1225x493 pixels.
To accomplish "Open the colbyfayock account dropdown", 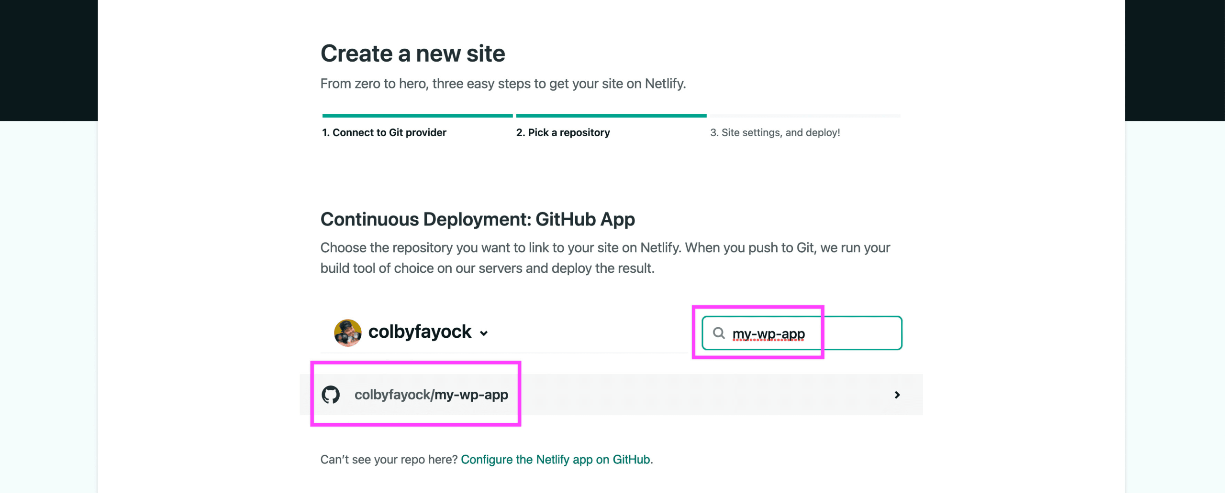I will pos(412,332).
